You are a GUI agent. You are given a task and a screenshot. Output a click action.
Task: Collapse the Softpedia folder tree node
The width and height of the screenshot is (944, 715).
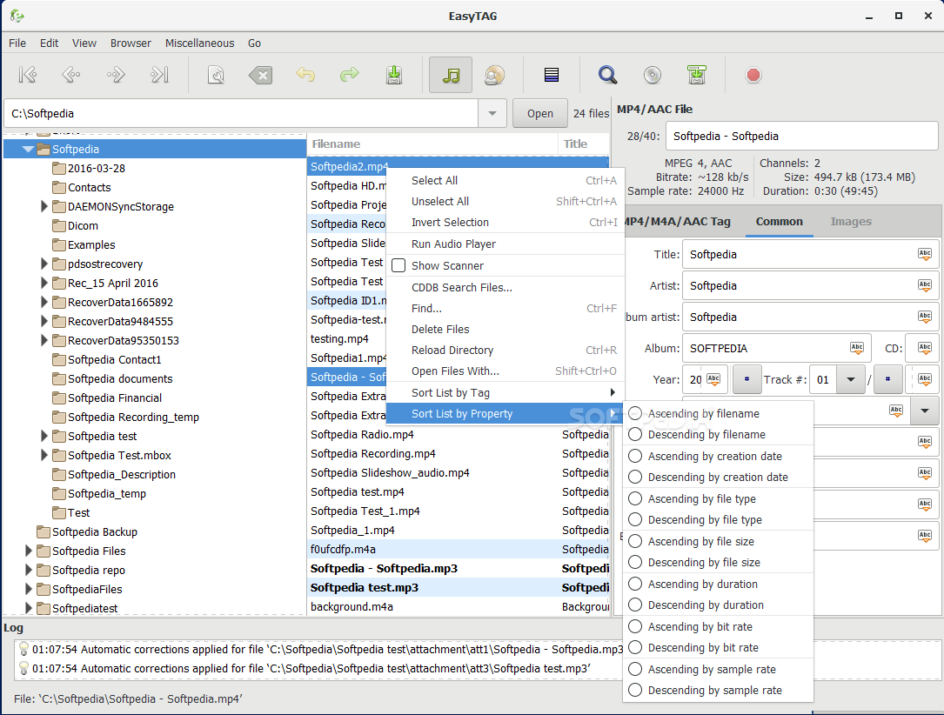pyautogui.click(x=28, y=149)
